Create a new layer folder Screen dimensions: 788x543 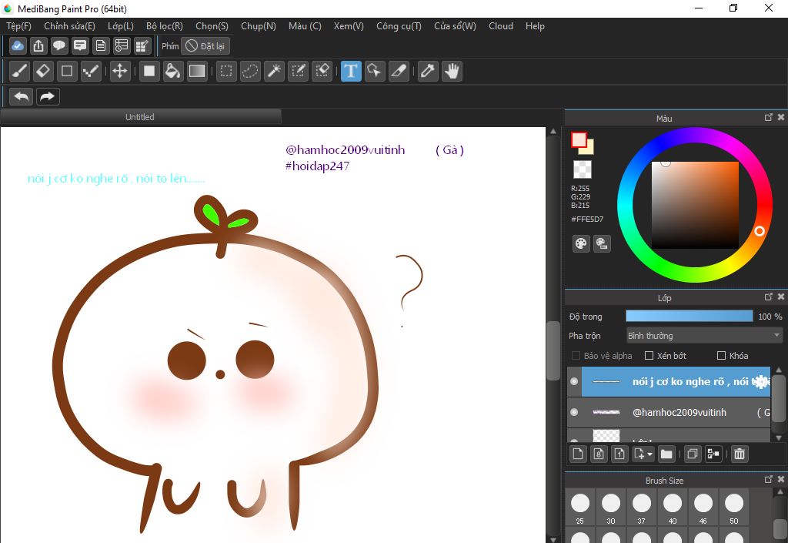tap(666, 454)
